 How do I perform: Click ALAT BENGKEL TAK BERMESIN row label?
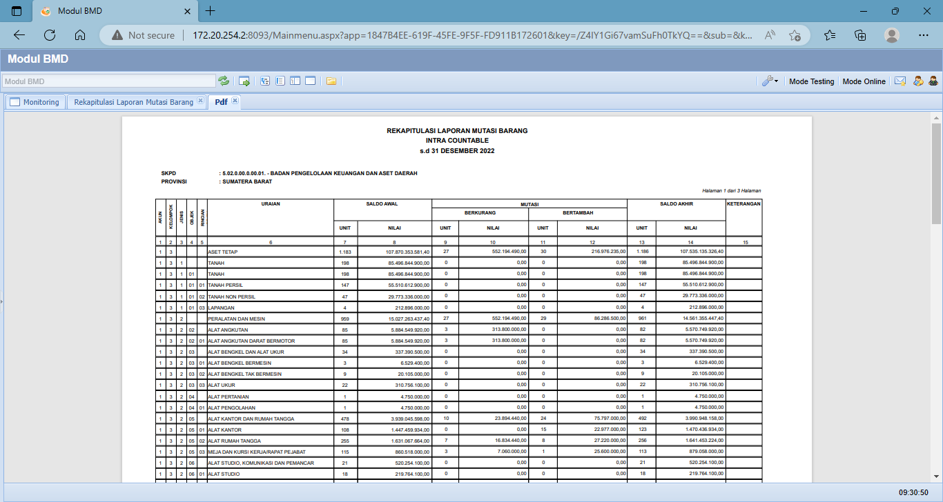[244, 374]
